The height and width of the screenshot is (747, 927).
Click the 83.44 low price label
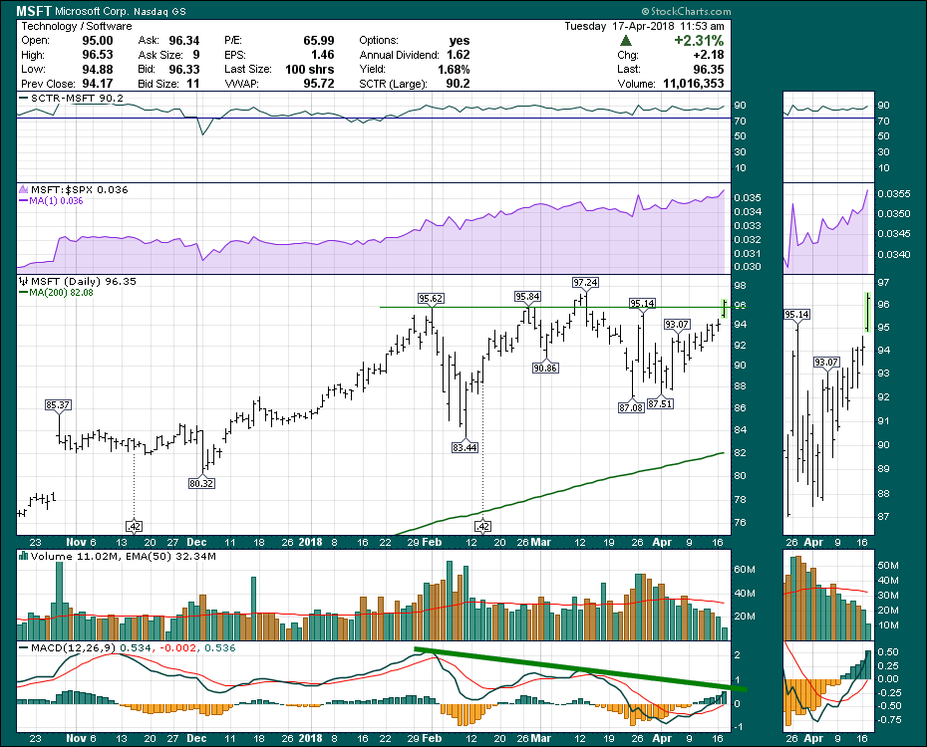point(464,447)
